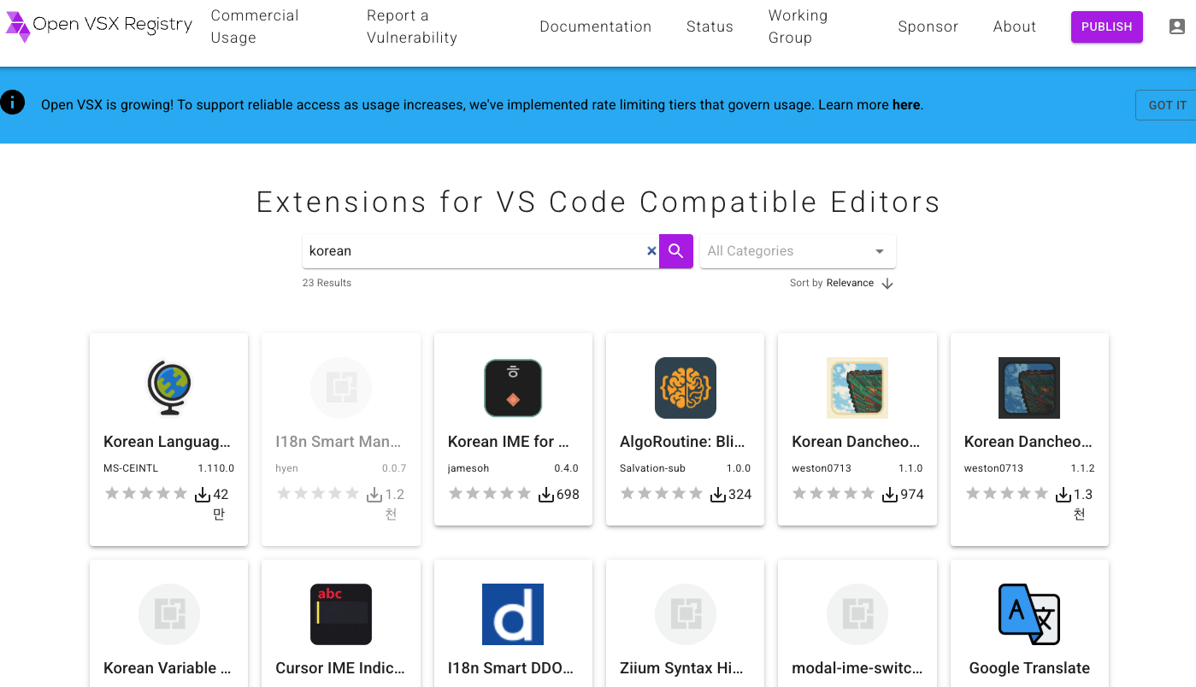Open the Commercial Usage page
The width and height of the screenshot is (1196, 687).
255,26
